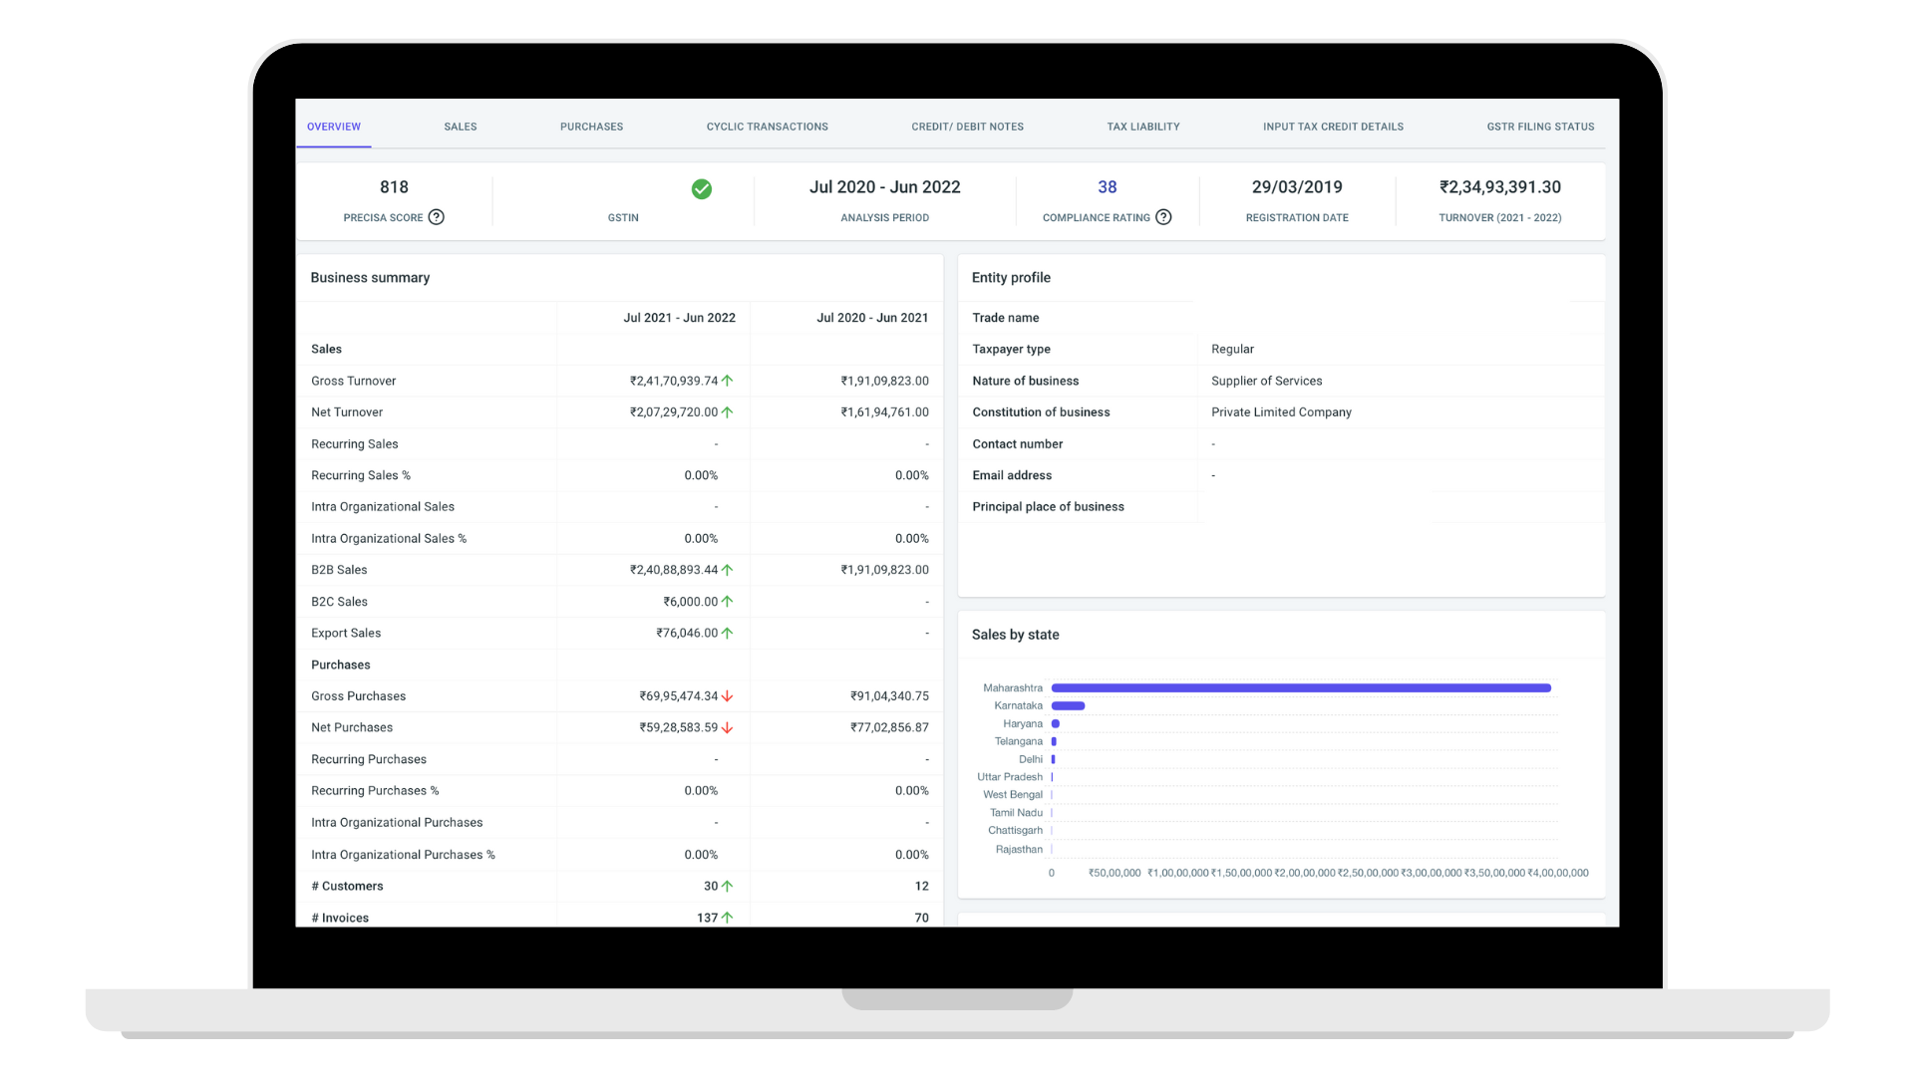The image size is (1914, 1076).
Task: Click red down arrow beside Net Purchases
Action: 728,728
